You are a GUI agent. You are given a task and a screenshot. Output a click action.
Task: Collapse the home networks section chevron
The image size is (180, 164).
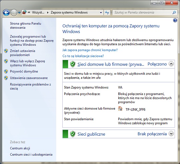click(x=171, y=64)
